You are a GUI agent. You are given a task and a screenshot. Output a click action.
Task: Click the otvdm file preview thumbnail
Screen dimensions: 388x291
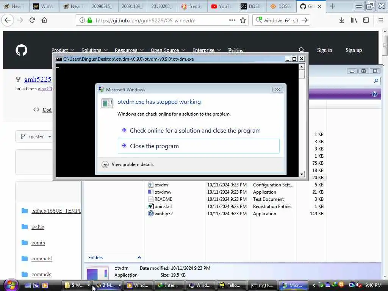(x=97, y=274)
